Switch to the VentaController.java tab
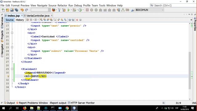This screenshot has width=197, height=111. coord(38,16)
